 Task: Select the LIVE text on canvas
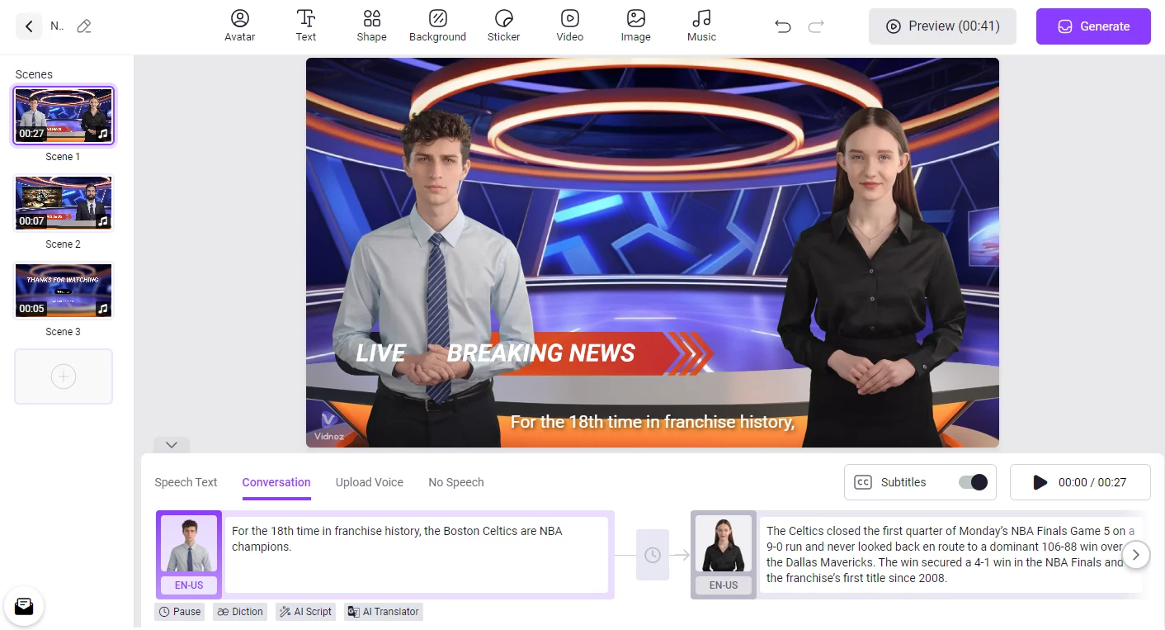click(x=380, y=353)
